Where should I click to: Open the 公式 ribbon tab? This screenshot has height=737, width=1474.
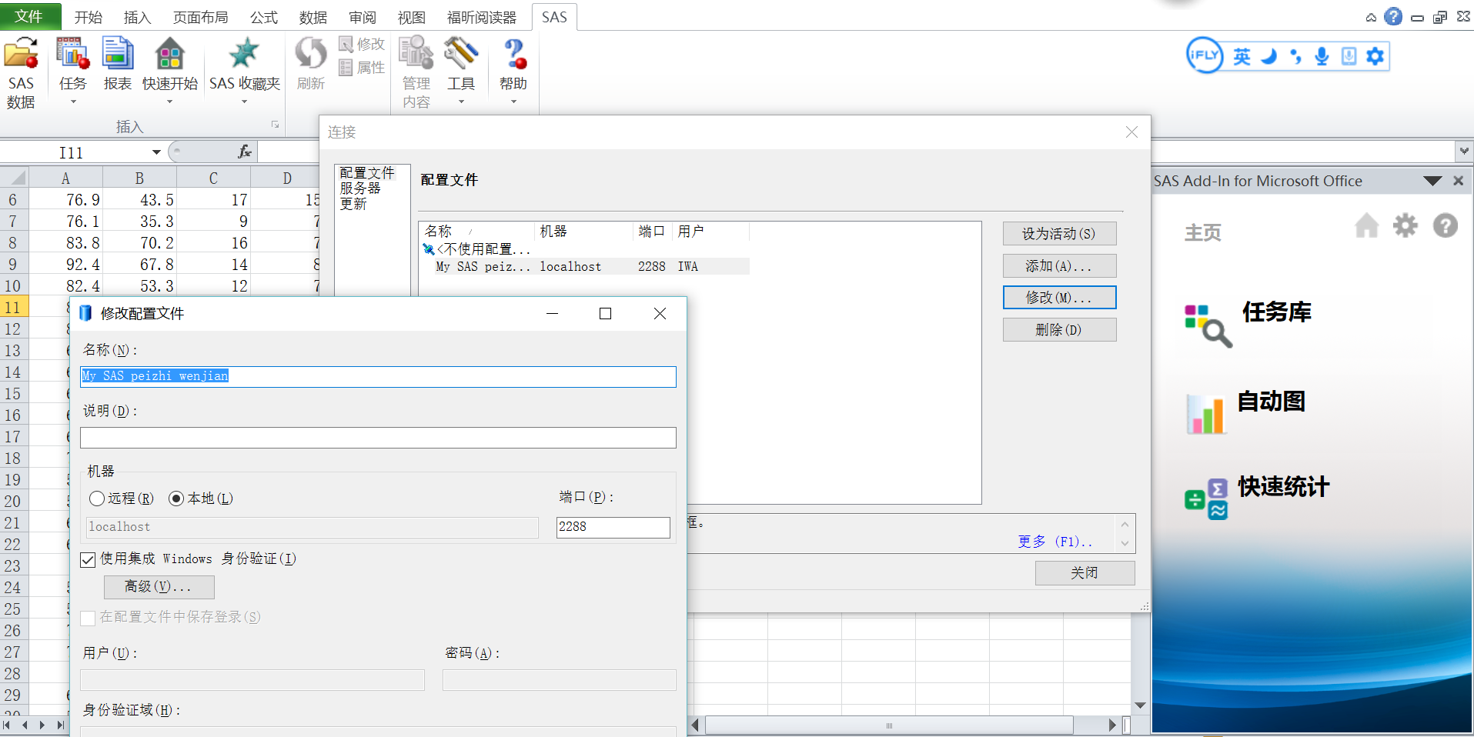point(263,17)
